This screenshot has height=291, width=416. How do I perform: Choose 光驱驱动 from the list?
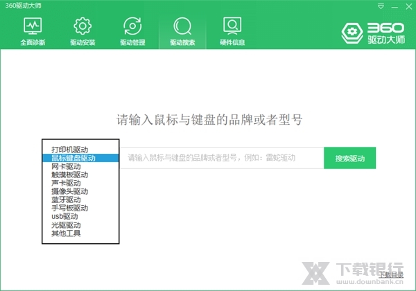tap(80, 225)
